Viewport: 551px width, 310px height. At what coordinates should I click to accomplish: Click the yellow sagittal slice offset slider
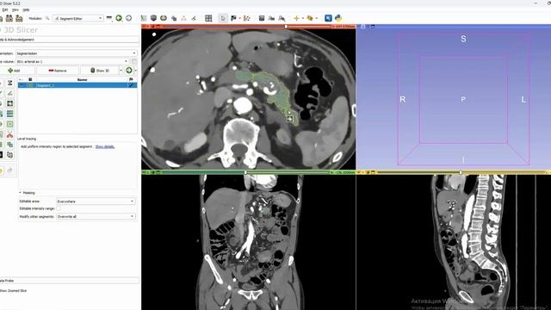(461, 172)
